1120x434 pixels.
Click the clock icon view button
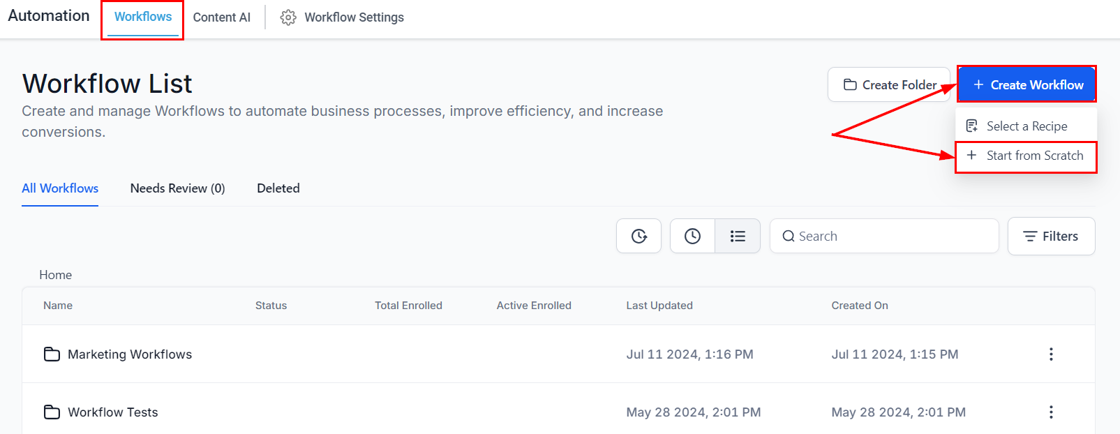(x=692, y=237)
